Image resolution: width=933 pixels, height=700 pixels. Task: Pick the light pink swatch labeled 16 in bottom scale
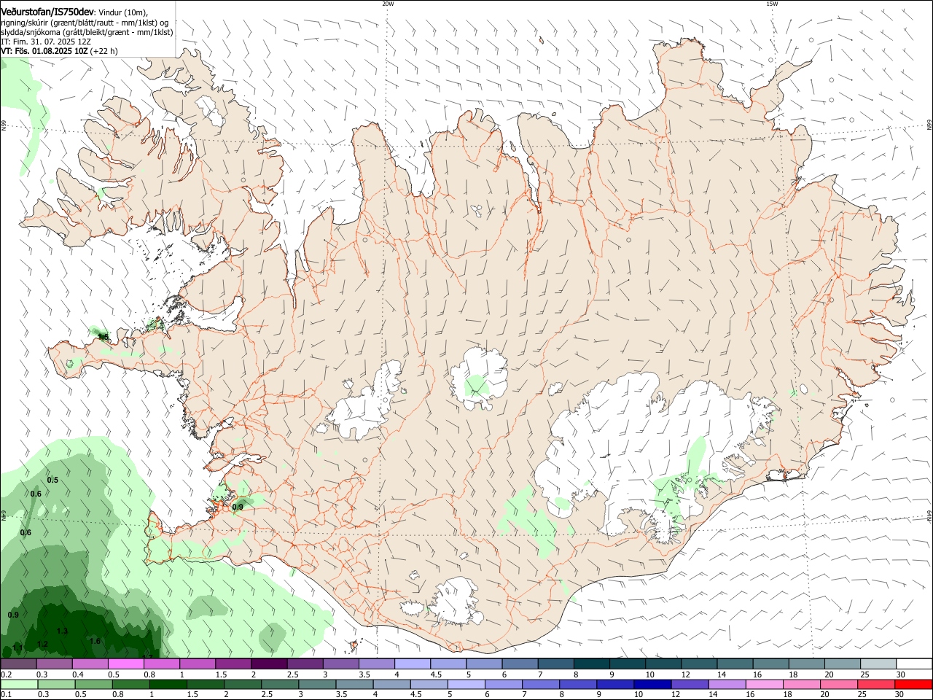764,684
